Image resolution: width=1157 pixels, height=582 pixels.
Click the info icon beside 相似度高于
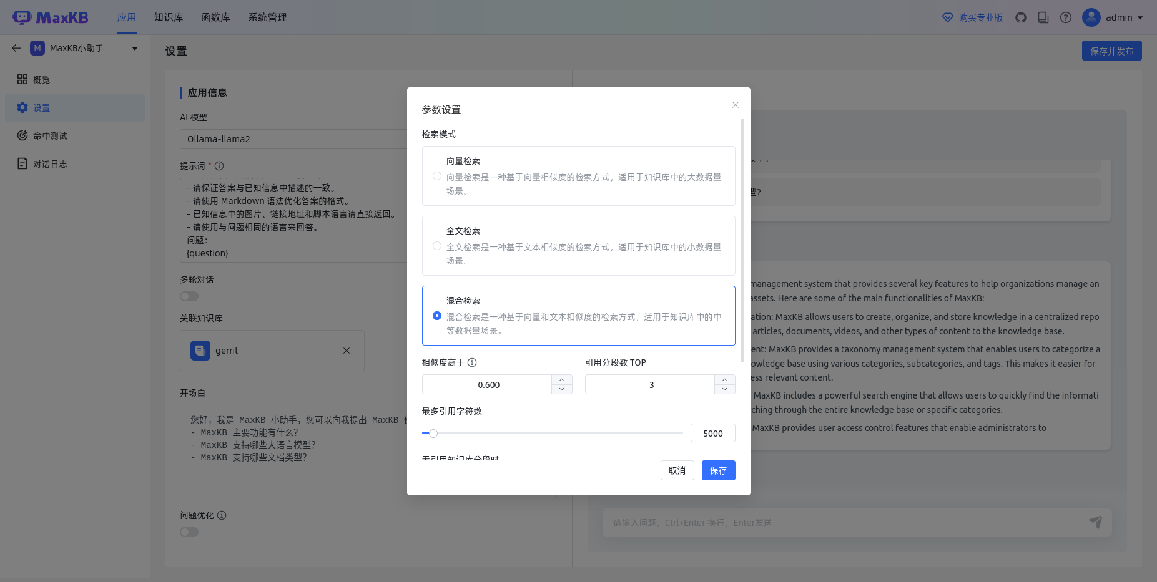tap(472, 362)
